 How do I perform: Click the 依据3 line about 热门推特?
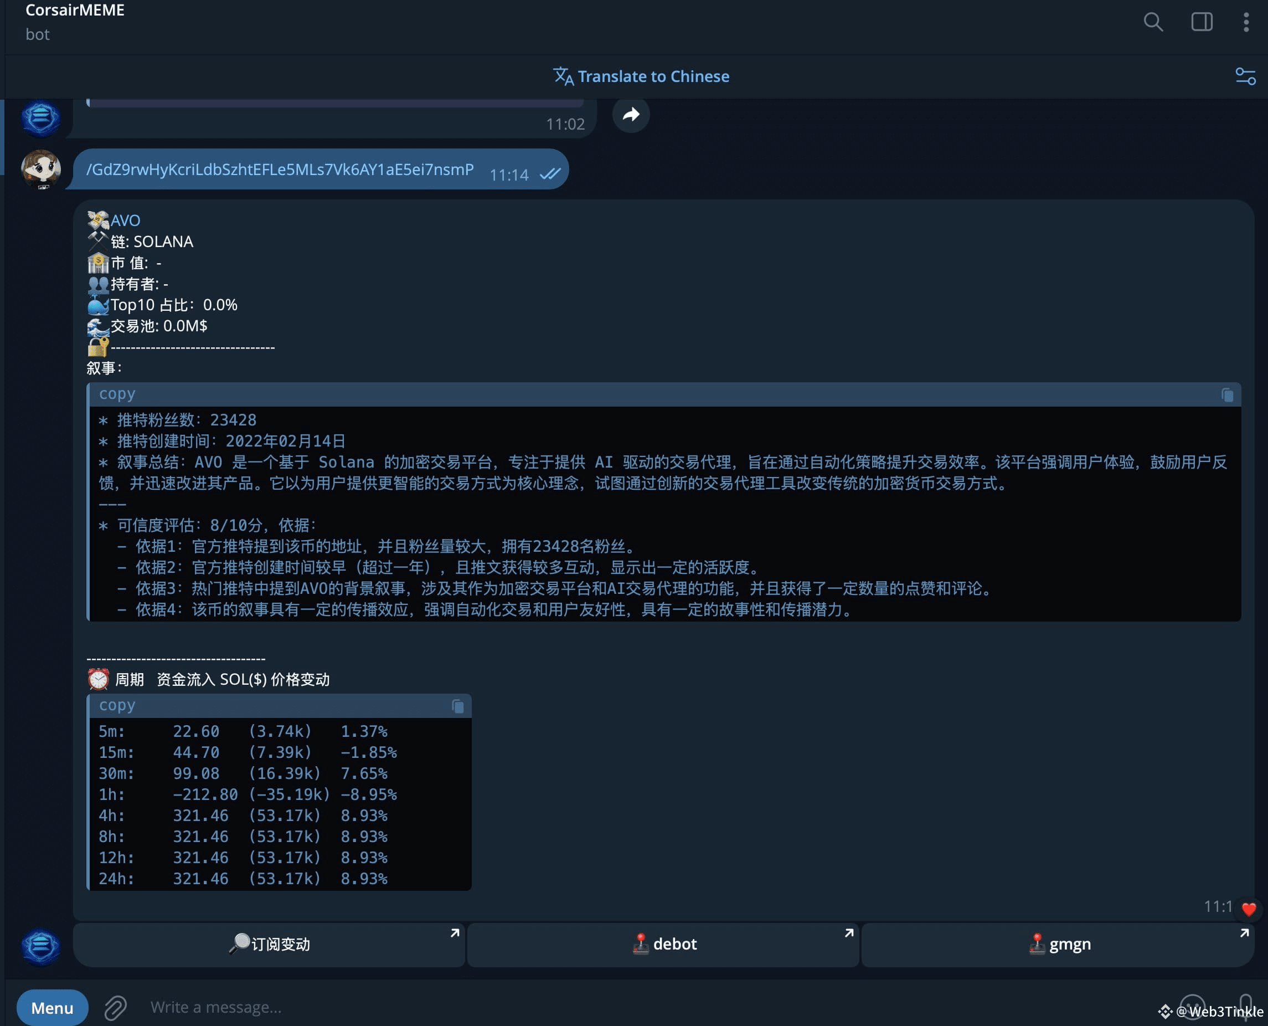pyautogui.click(x=556, y=589)
